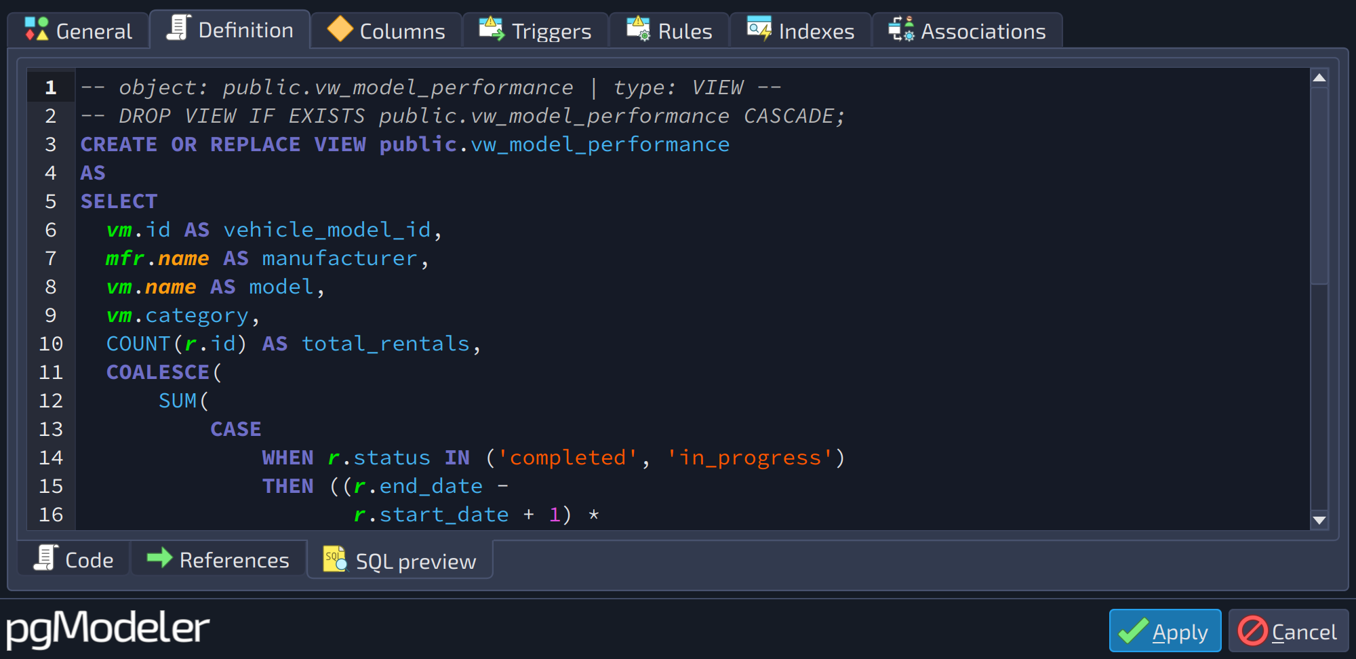Click the COALESCE keyword on line 11
Viewport: 1356px width, 659px height.
(158, 372)
